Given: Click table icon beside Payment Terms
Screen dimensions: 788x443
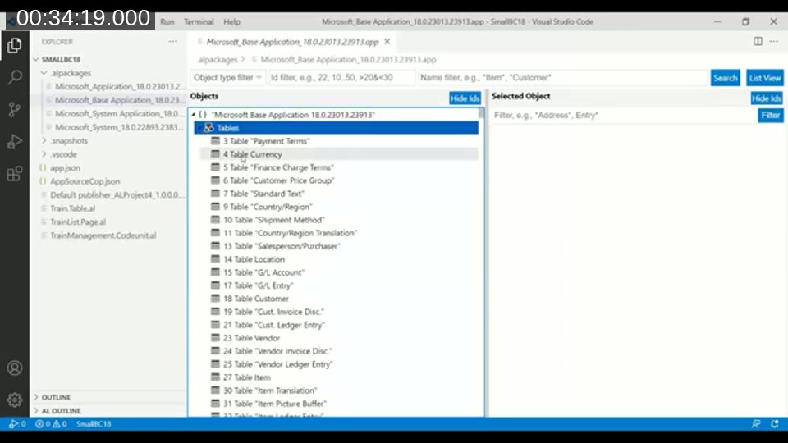Looking at the screenshot, I should tap(215, 141).
